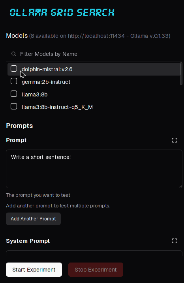This screenshot has width=184, height=283.
Task: Click the llama3:8b-instruct-q5_K_M label
Action: tap(57, 107)
